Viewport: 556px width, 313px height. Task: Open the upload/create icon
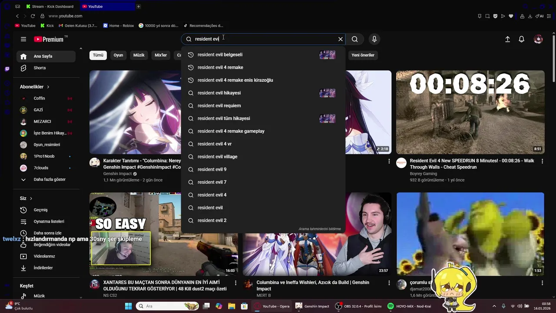[x=507, y=39]
